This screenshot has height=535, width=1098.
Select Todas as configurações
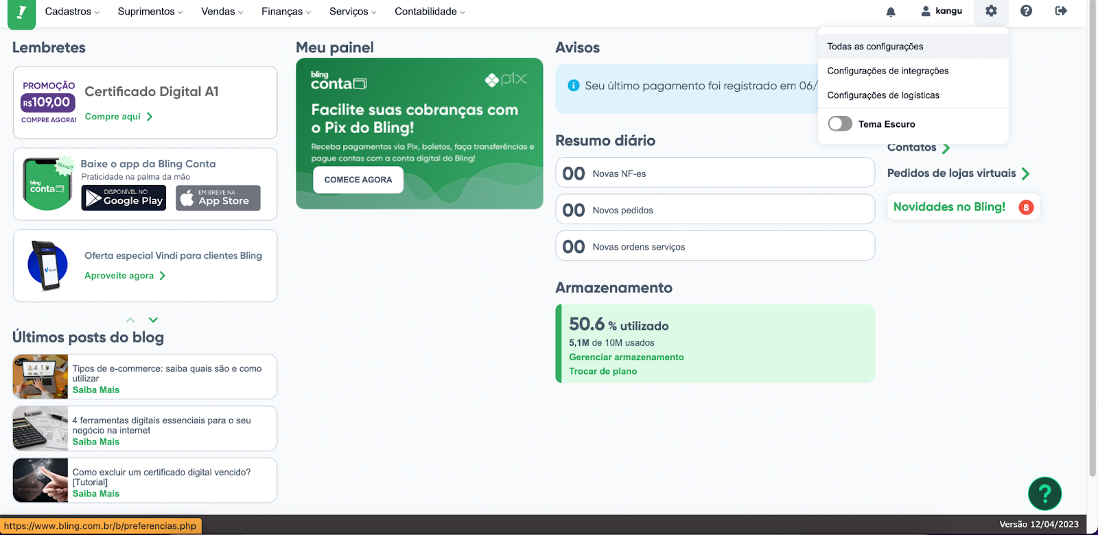913,47
